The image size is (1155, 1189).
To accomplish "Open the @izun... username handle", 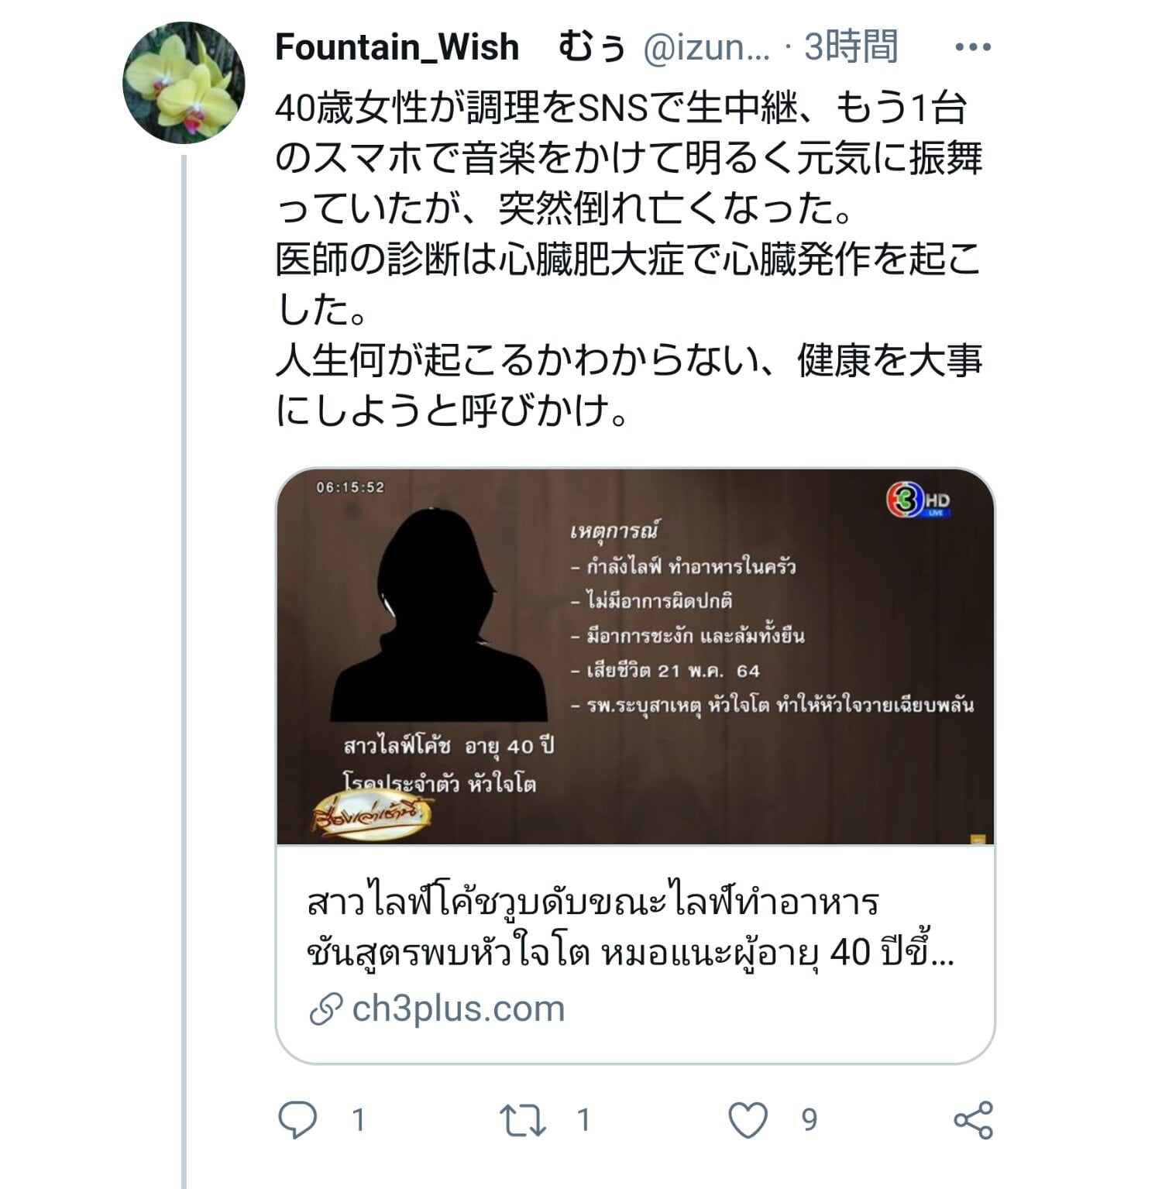I will point(706,48).
